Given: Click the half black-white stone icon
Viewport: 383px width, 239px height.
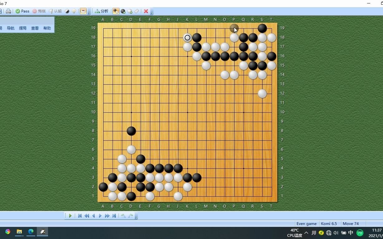Looking at the screenshot, I should point(67,11).
